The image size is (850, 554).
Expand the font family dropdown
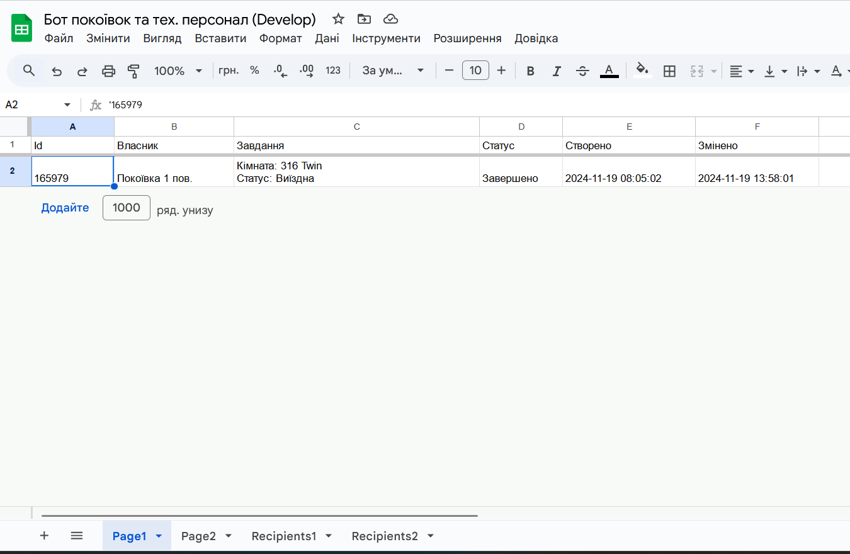pyautogui.click(x=391, y=71)
